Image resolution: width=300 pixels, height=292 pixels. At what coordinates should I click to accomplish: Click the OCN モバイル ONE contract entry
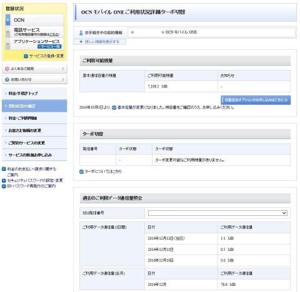pos(181,32)
